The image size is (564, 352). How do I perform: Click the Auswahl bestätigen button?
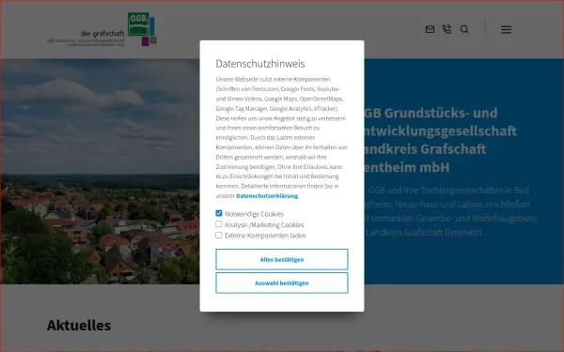point(282,283)
